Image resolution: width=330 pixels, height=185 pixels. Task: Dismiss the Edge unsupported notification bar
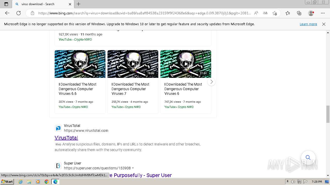pyautogui.click(x=324, y=24)
